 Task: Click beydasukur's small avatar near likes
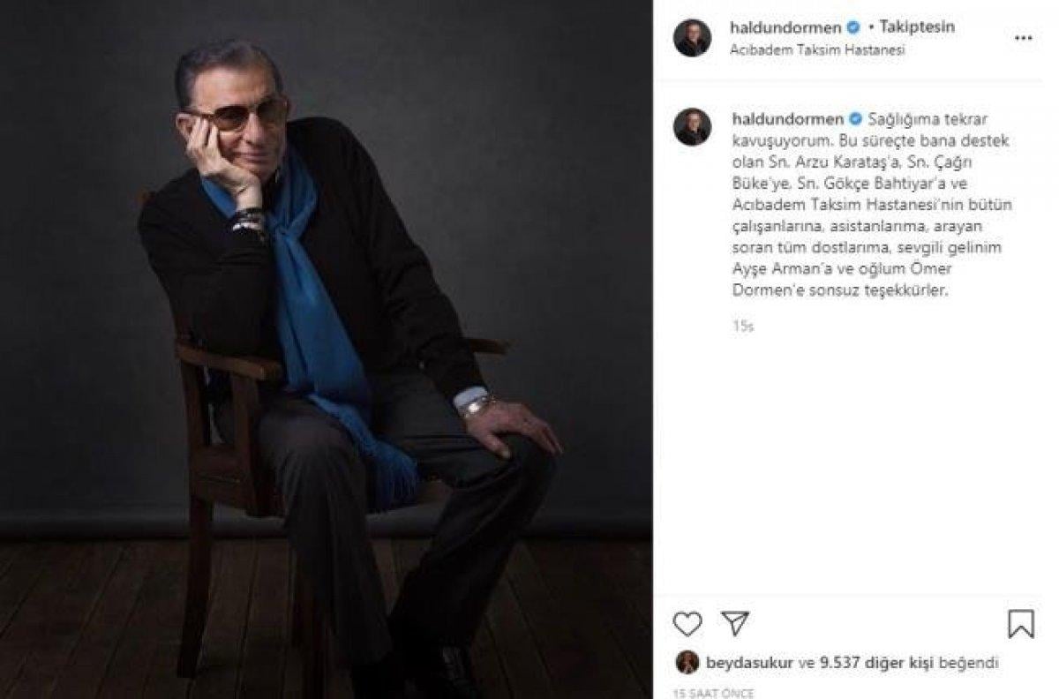tap(687, 662)
